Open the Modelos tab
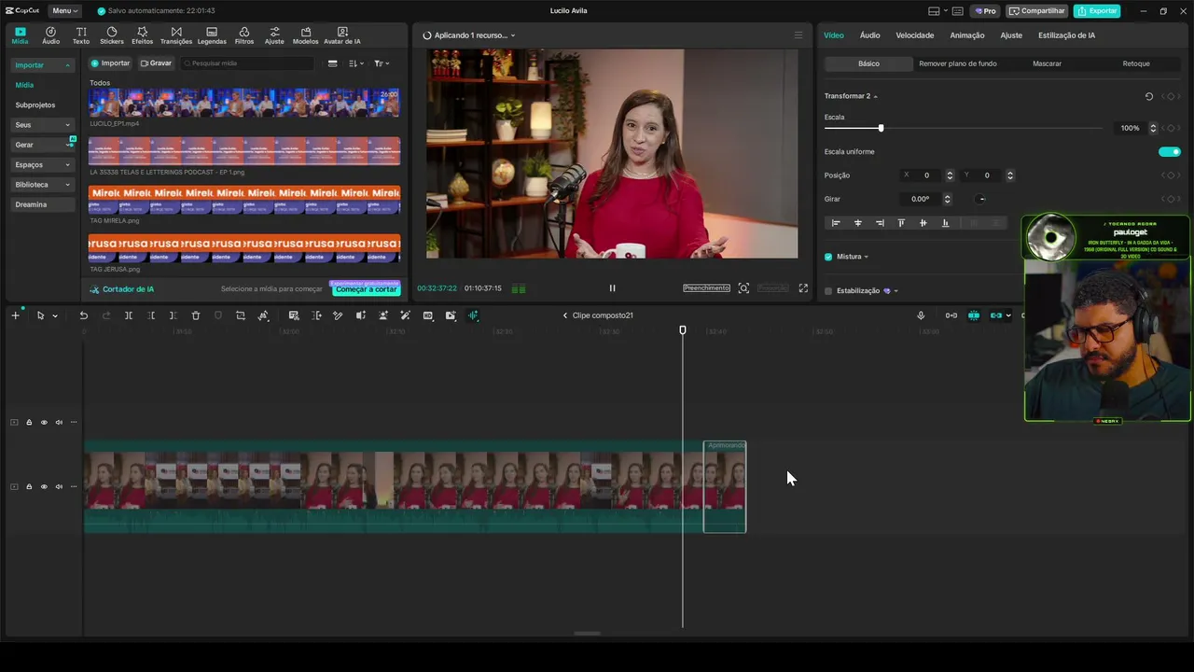1194x672 pixels. 305,35
